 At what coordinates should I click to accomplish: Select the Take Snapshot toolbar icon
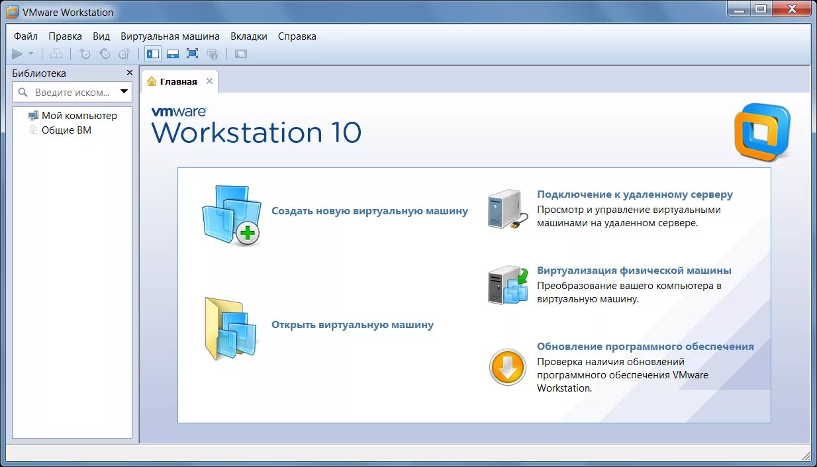click(x=85, y=54)
